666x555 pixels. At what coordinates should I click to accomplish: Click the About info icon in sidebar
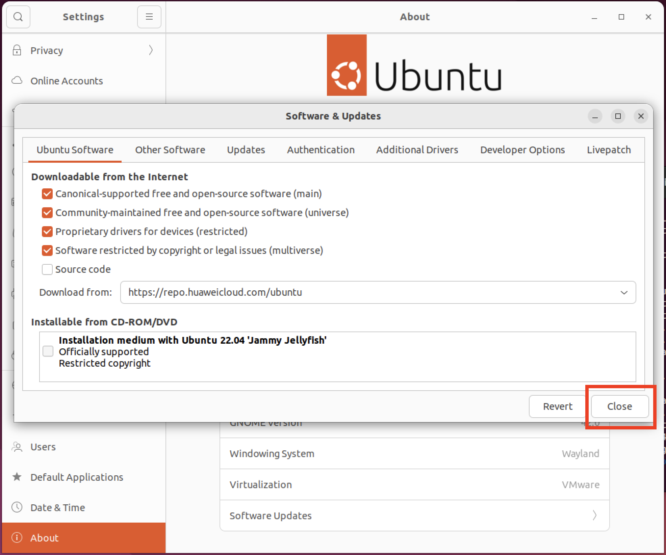tap(18, 537)
